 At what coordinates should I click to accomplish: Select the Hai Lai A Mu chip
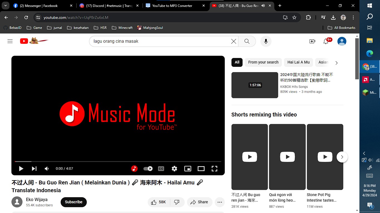pyautogui.click(x=298, y=62)
